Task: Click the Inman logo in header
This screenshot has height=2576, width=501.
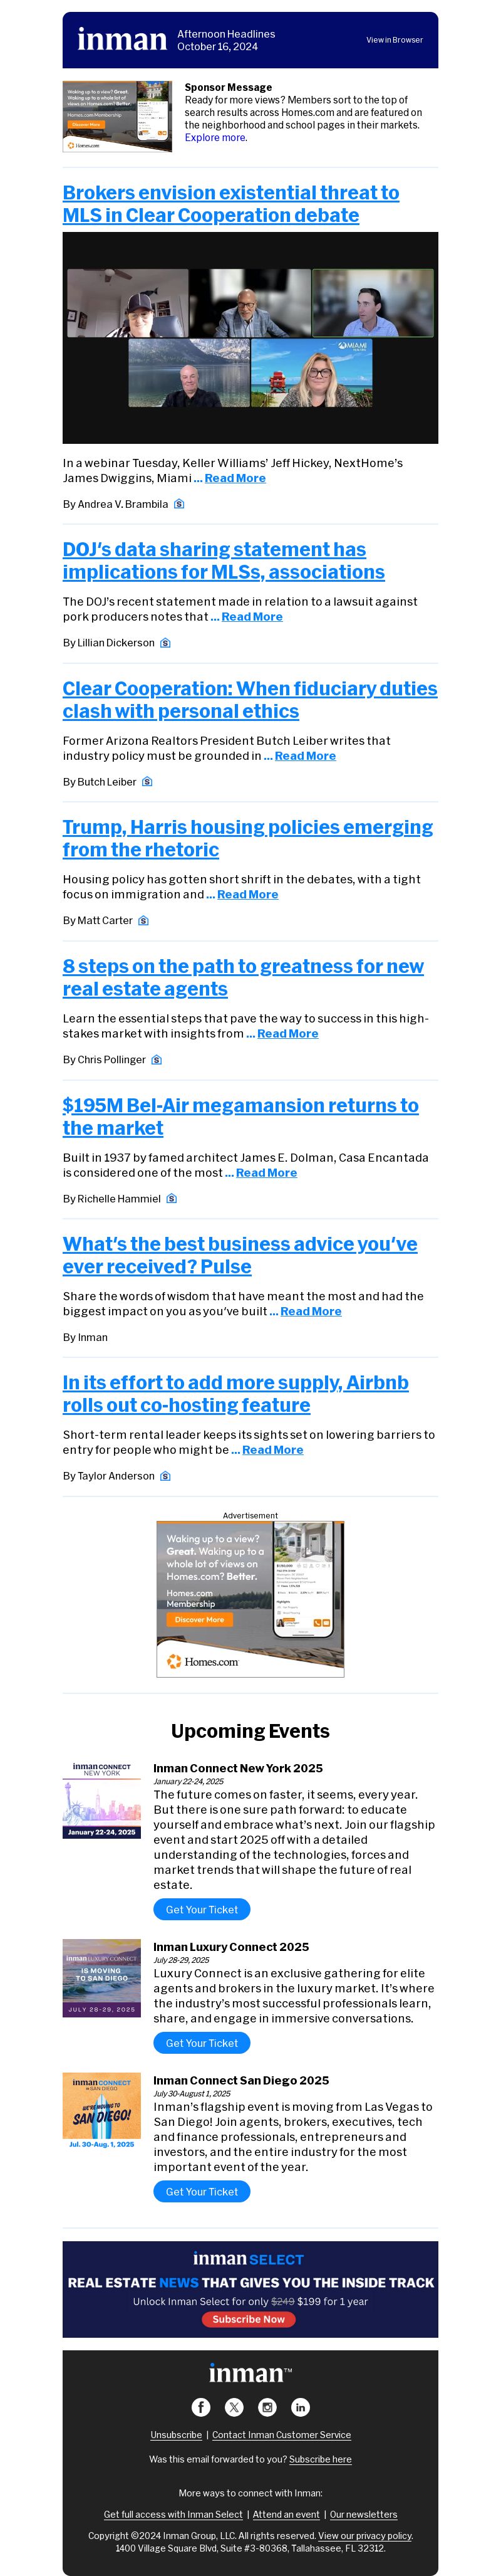Action: (121, 39)
